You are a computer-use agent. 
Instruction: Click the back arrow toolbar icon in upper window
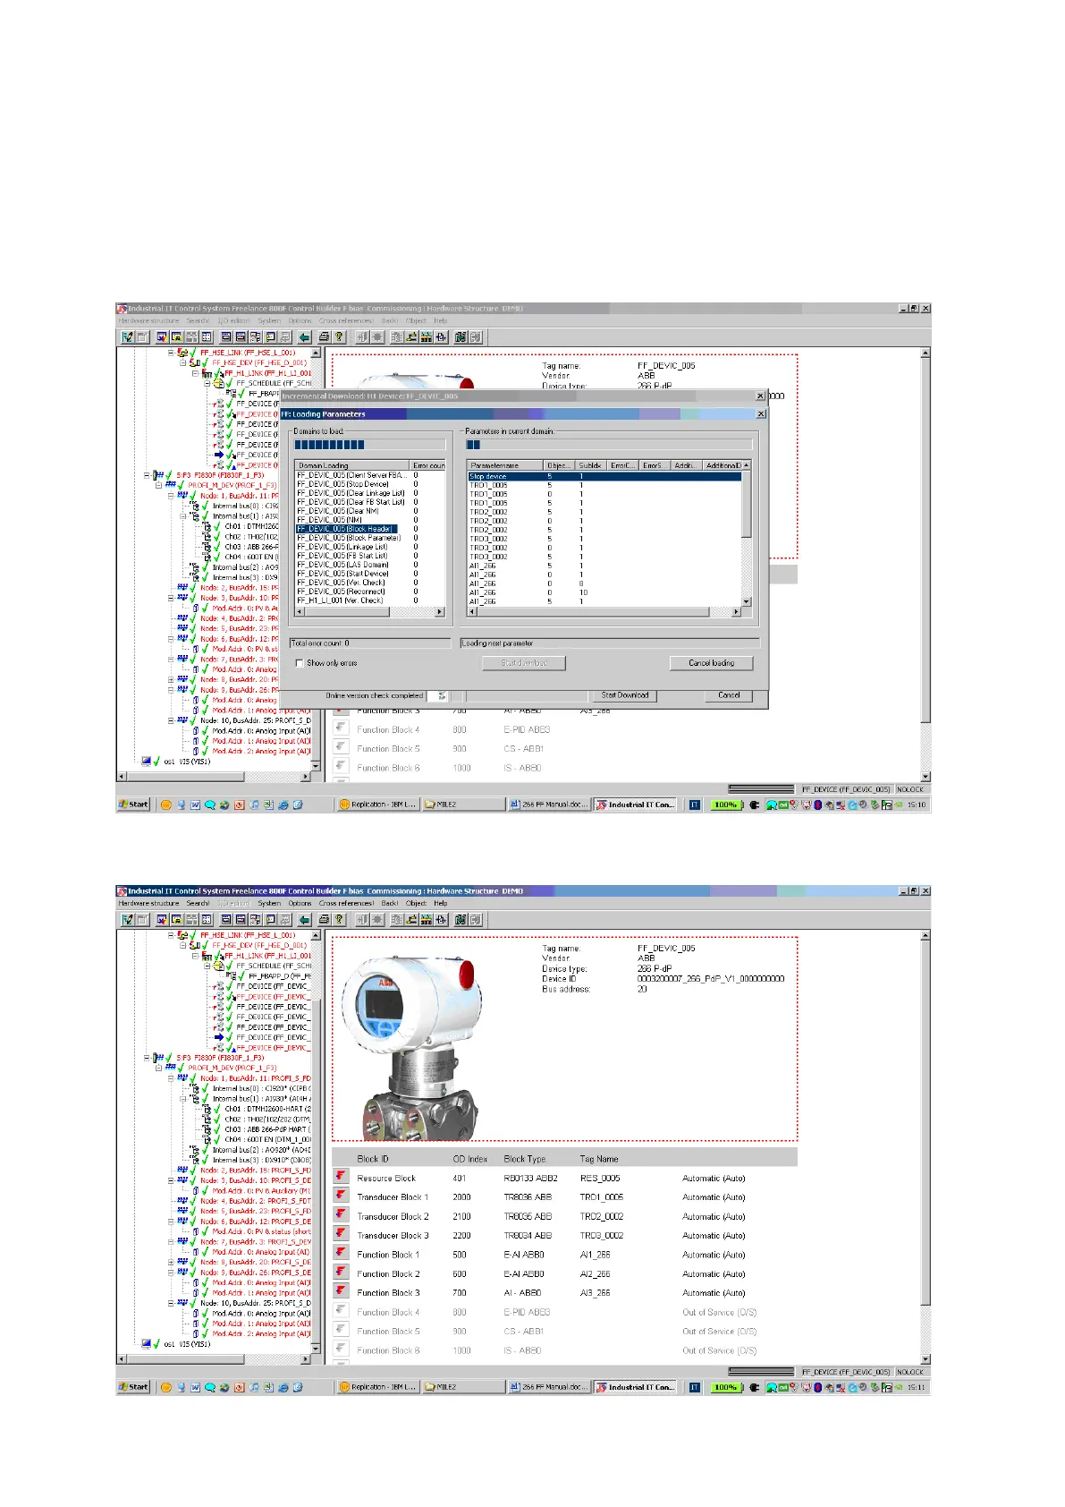tap(305, 337)
